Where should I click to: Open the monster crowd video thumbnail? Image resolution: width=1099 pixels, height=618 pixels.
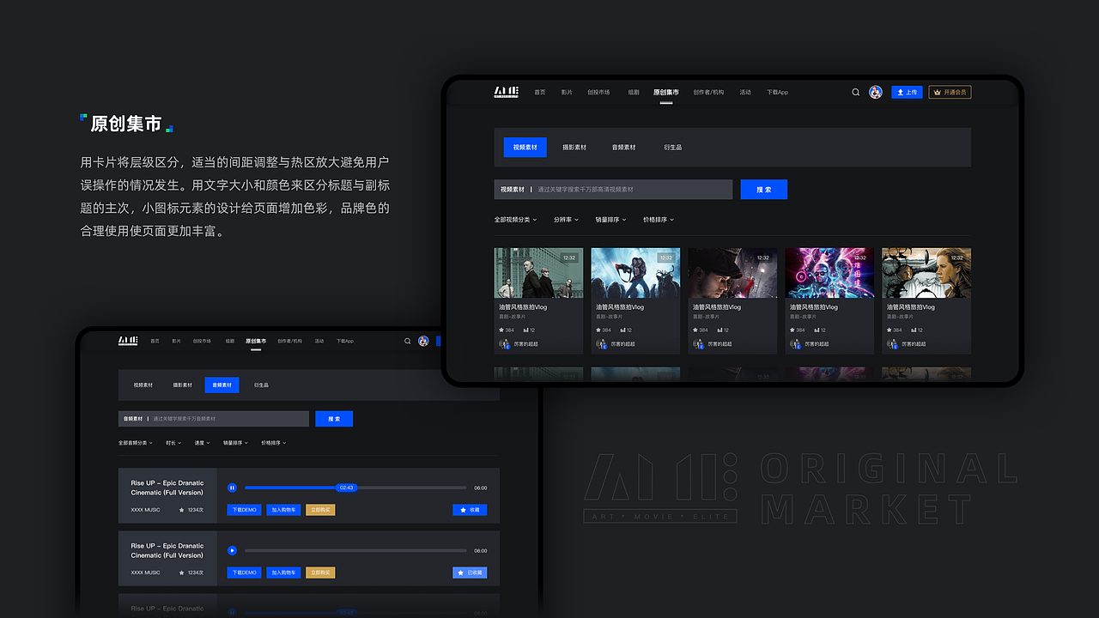click(x=635, y=273)
